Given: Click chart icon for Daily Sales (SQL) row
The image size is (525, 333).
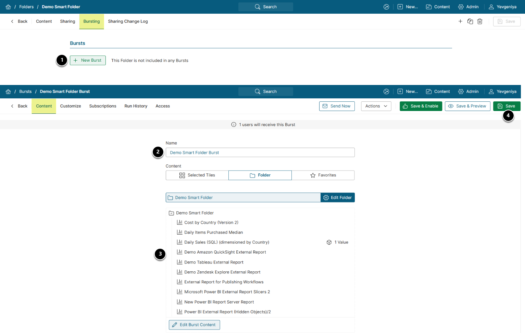Looking at the screenshot, I should coord(179,242).
